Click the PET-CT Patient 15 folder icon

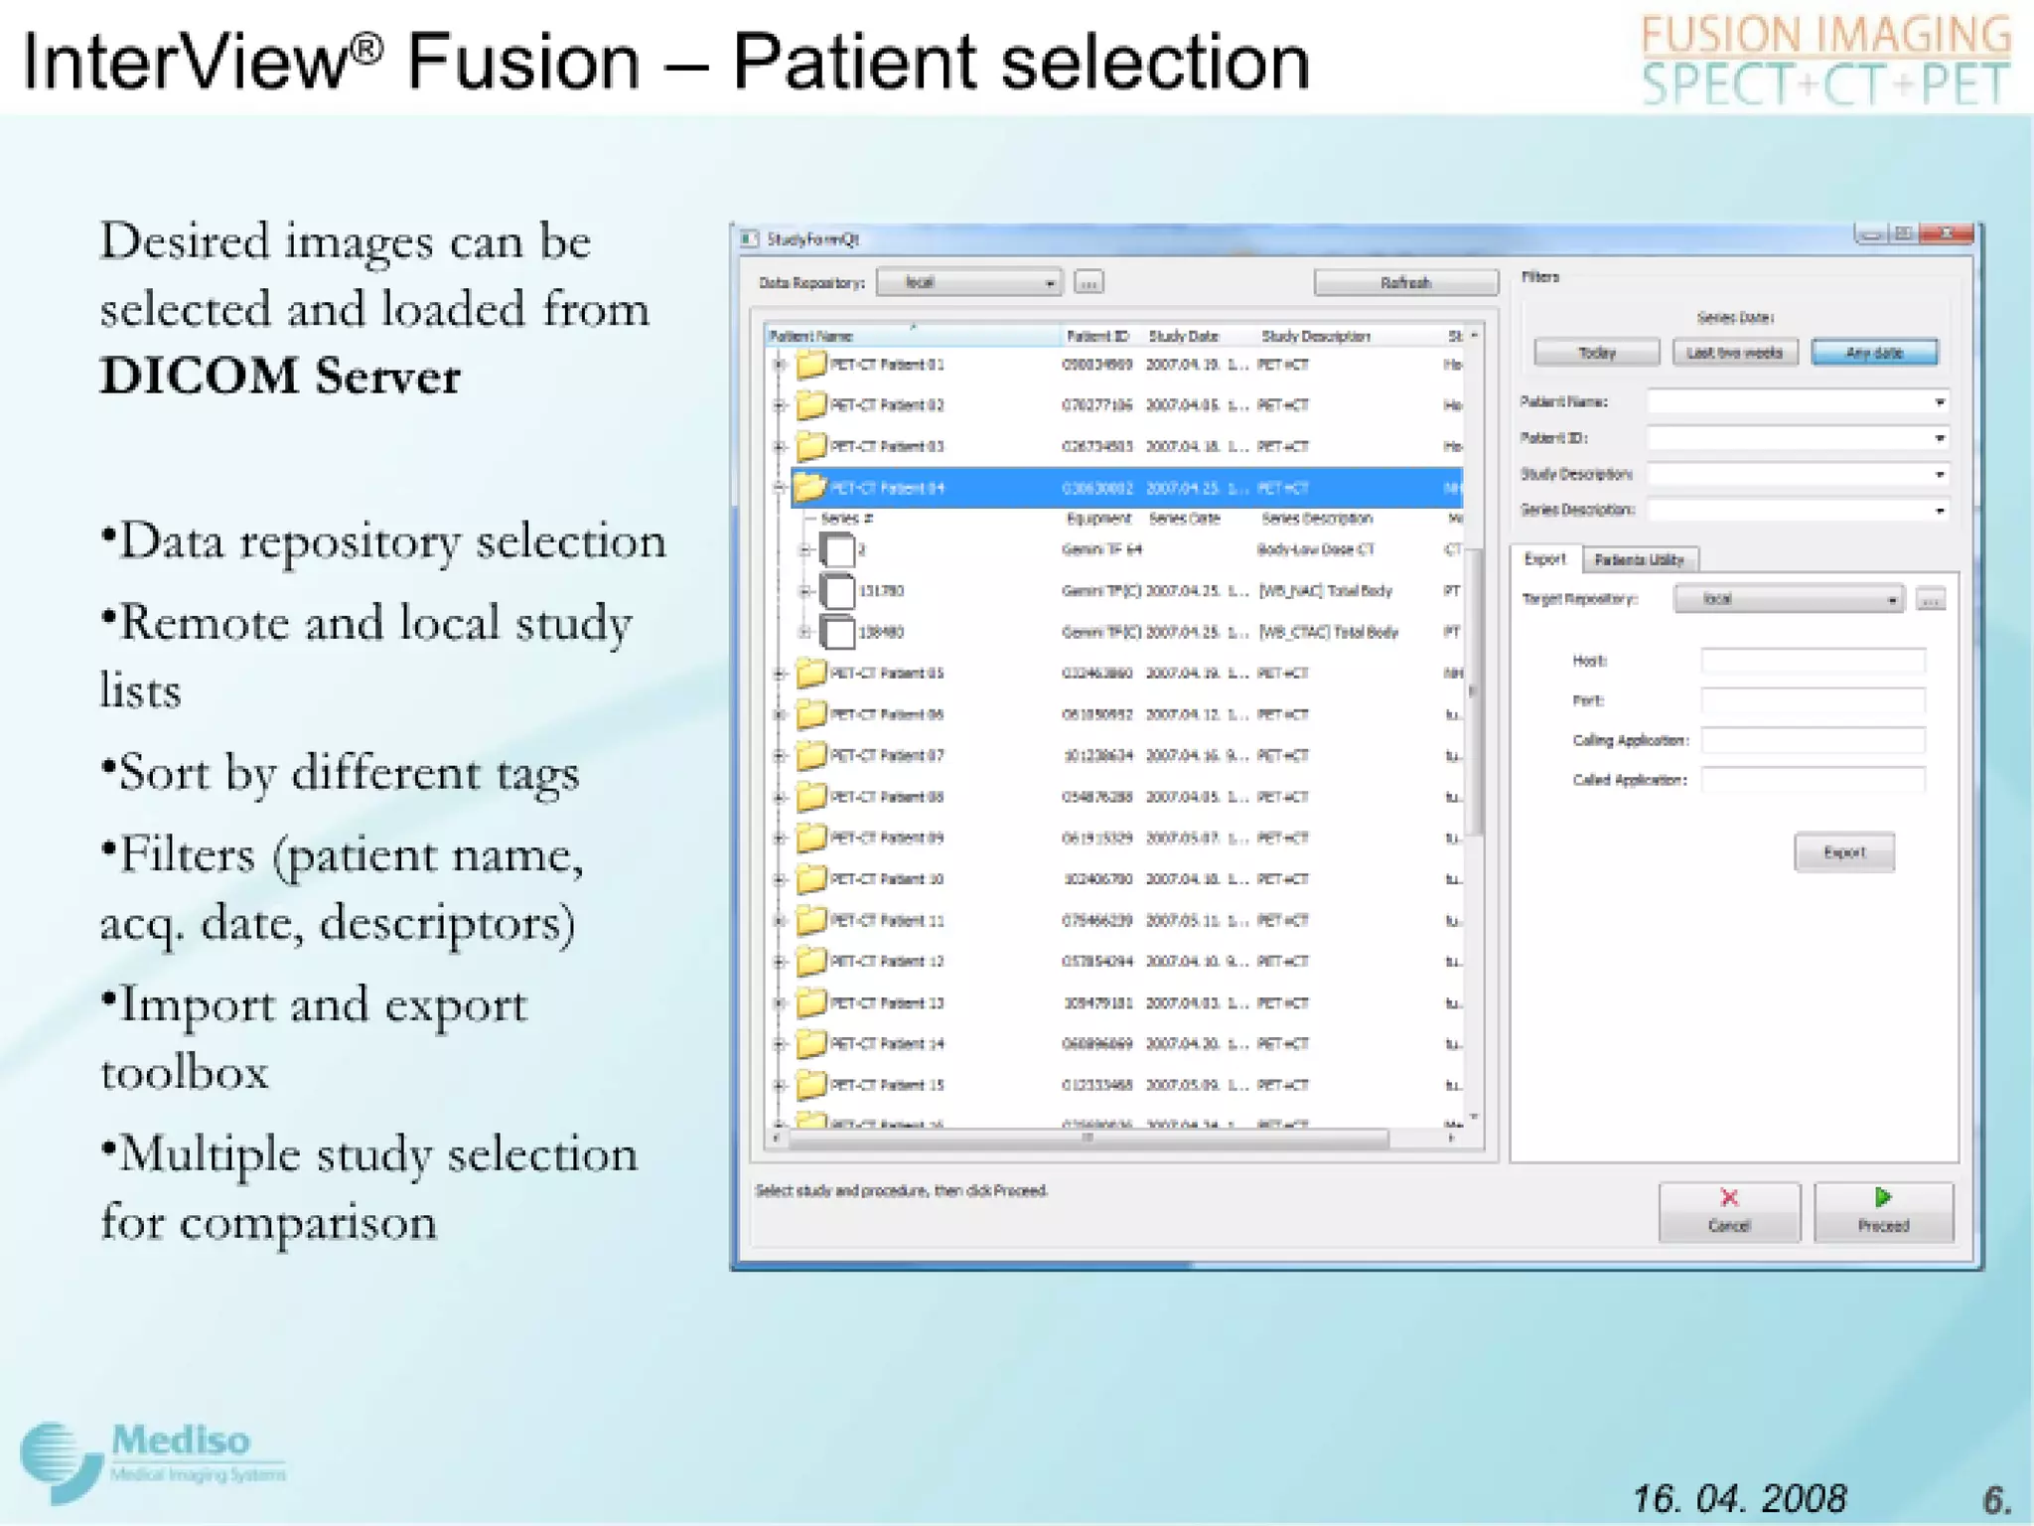coord(810,1084)
